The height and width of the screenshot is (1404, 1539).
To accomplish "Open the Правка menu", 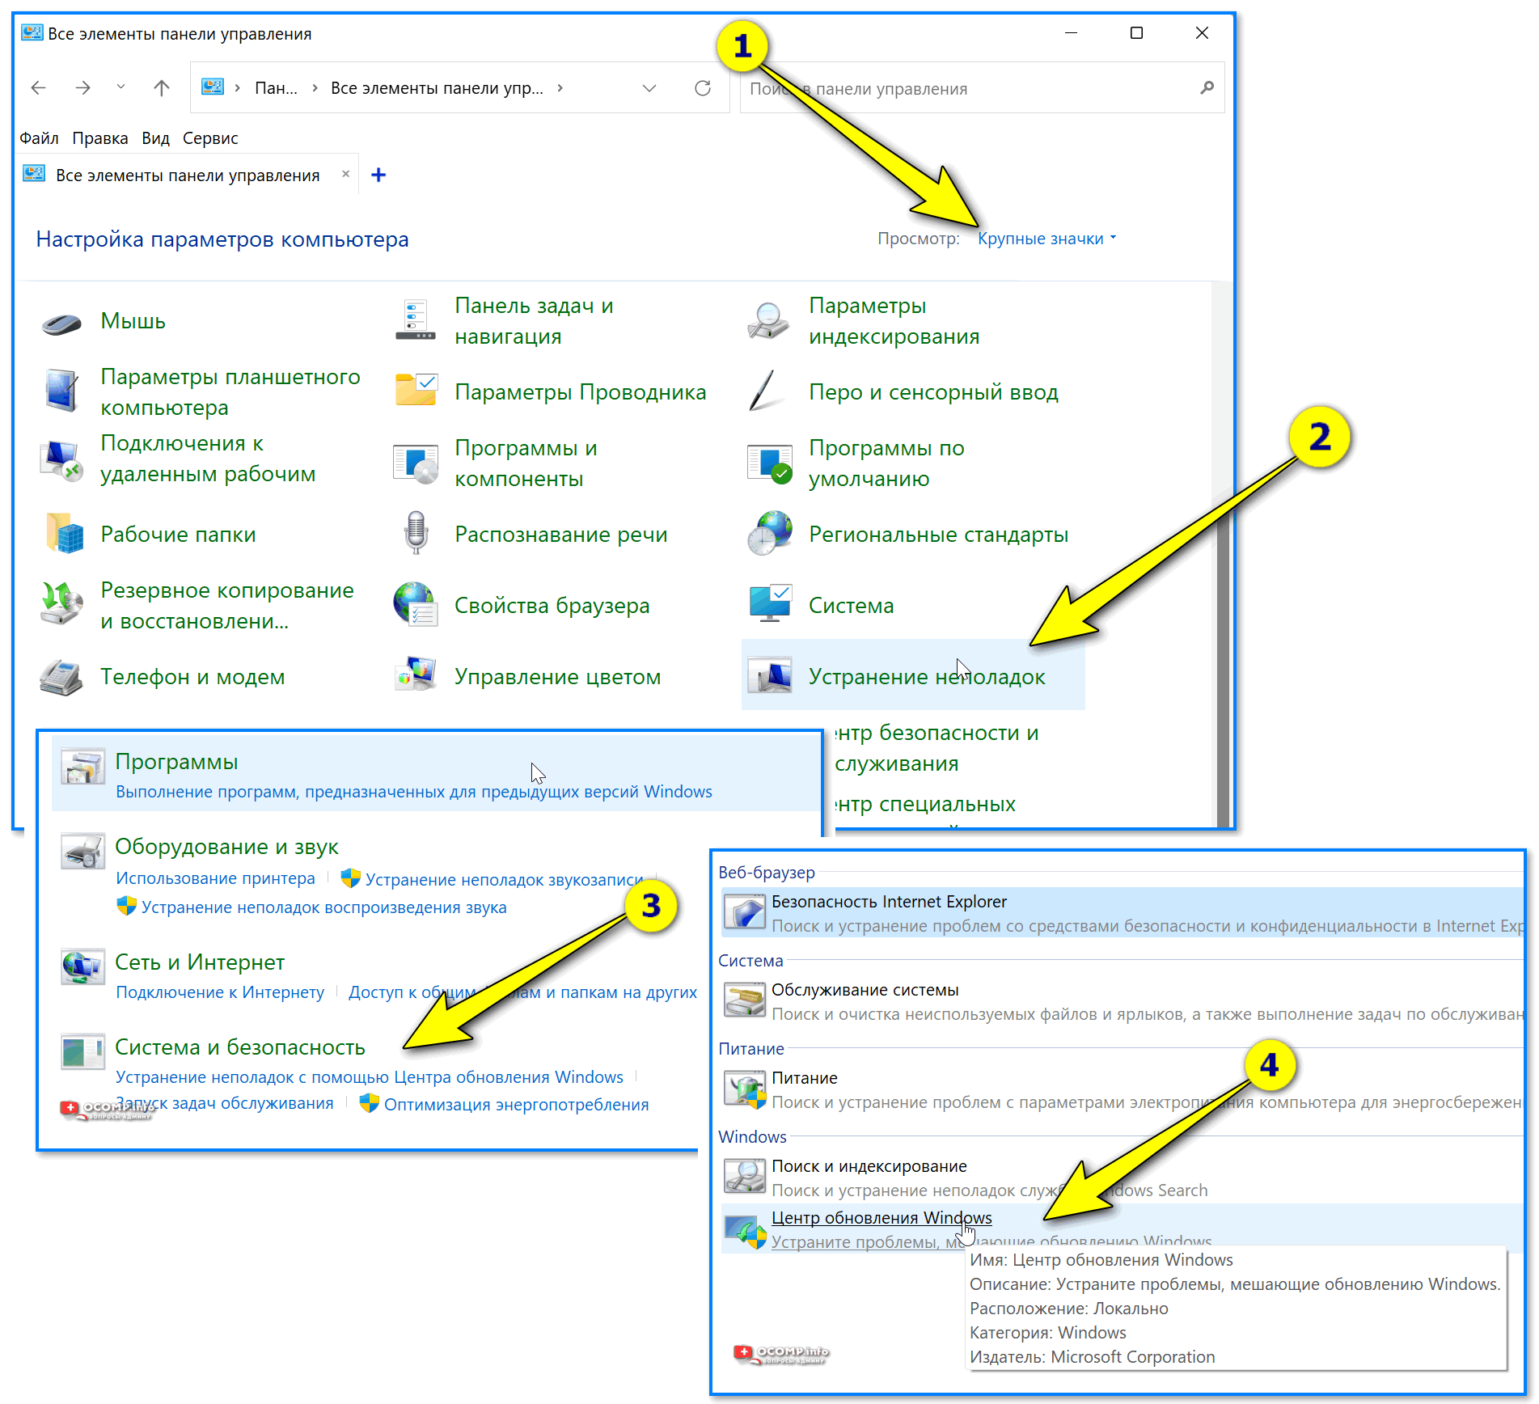I will (x=99, y=138).
